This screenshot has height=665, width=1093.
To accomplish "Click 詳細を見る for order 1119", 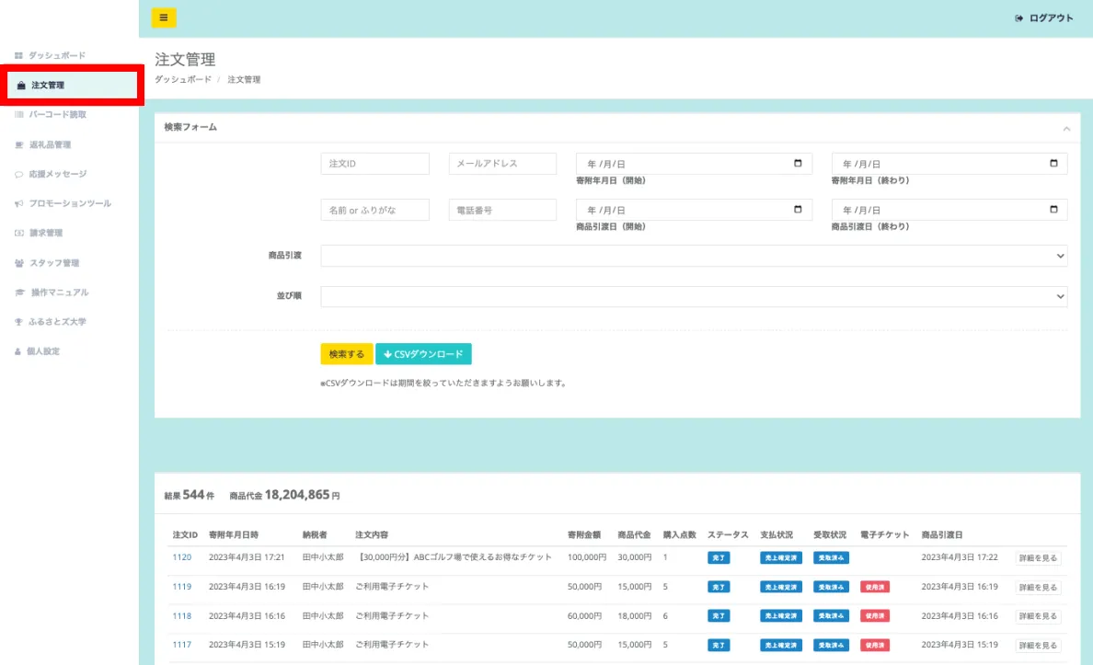I will click(x=1038, y=587).
